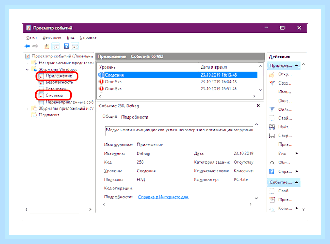Click attach task icon under Событие section
The height and width of the screenshot is (244, 330).
[272, 200]
